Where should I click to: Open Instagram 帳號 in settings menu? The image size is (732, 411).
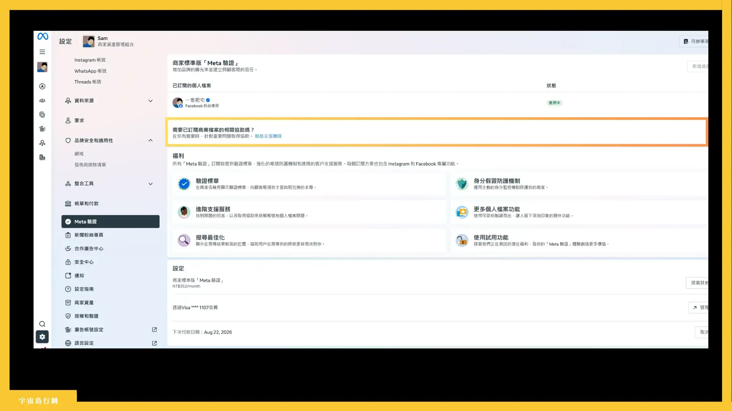coord(90,60)
